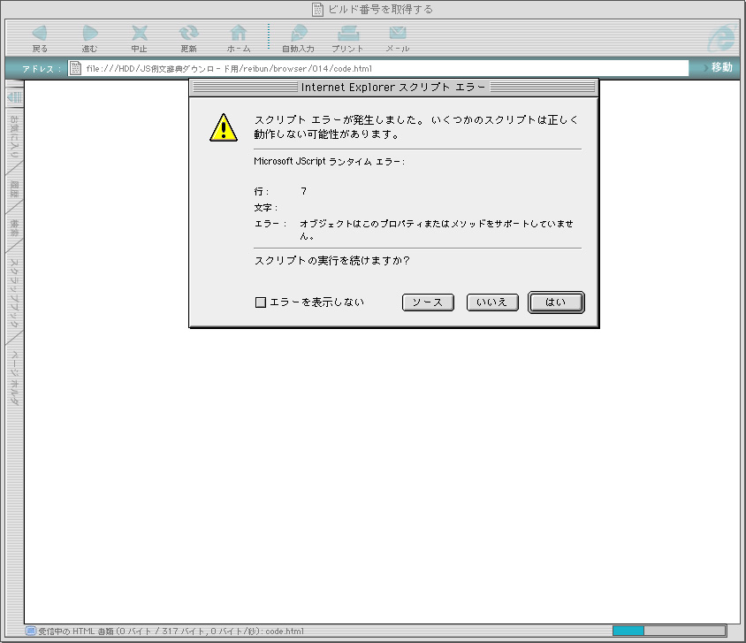Click the document icon in window title

pyautogui.click(x=318, y=10)
